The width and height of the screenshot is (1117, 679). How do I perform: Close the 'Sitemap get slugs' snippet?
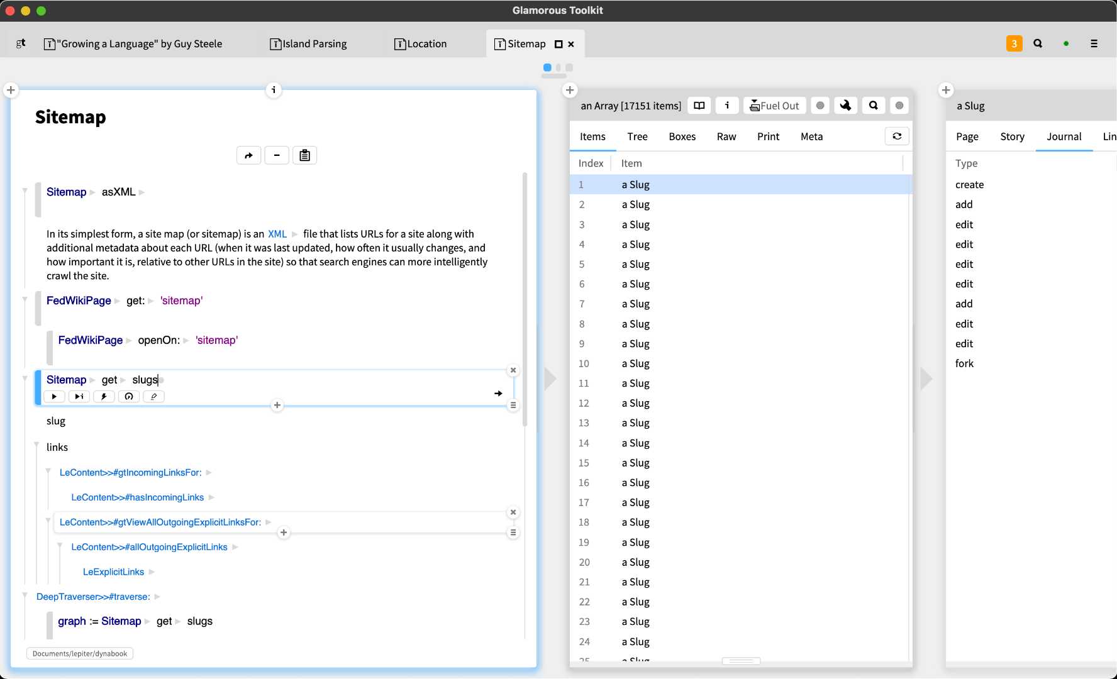click(x=513, y=370)
